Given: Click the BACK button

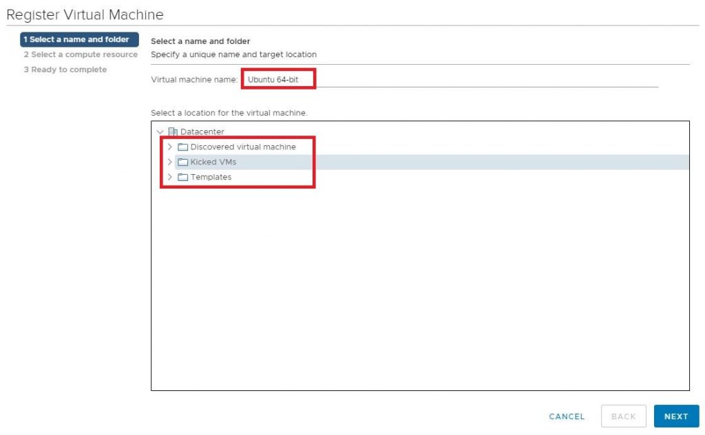Looking at the screenshot, I should click(623, 416).
